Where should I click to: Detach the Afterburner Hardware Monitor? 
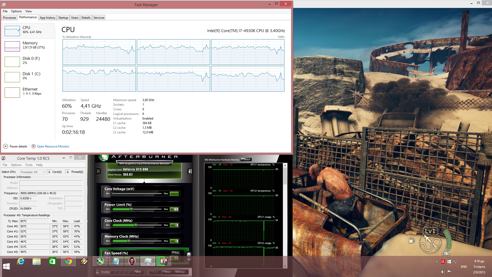click(x=246, y=160)
